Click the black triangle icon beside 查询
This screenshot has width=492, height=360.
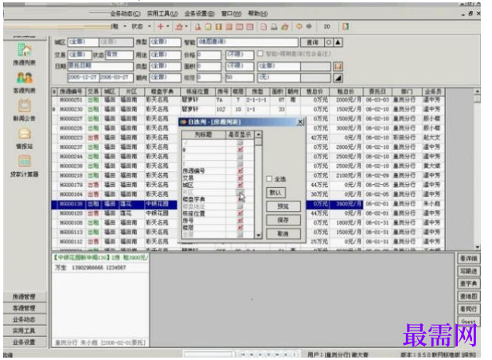click(x=338, y=42)
